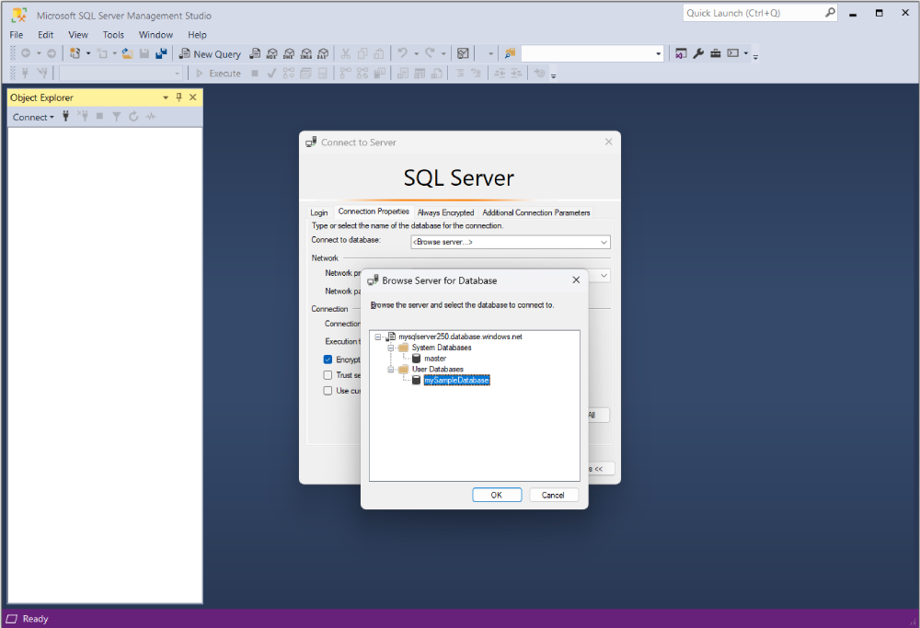920x628 pixels.
Task: Open the Help menu
Action: tap(197, 35)
